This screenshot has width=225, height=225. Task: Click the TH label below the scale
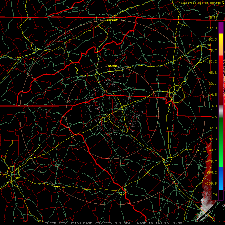coord(215,195)
